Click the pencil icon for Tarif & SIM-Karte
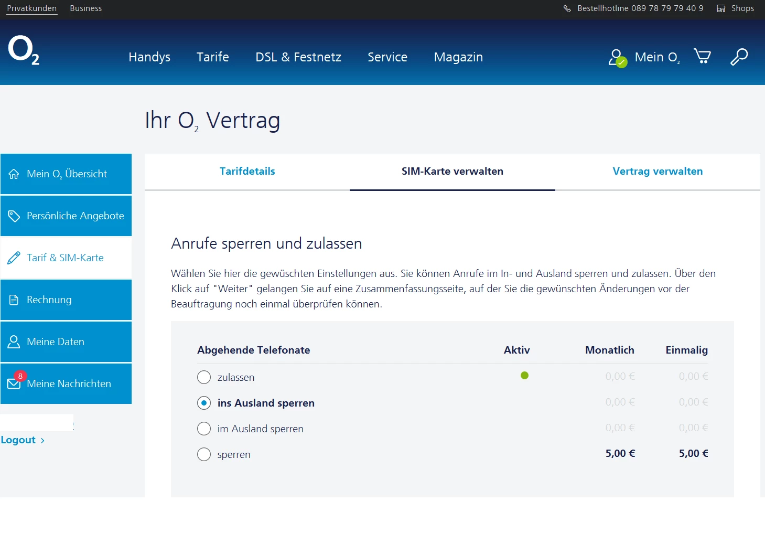 point(14,258)
